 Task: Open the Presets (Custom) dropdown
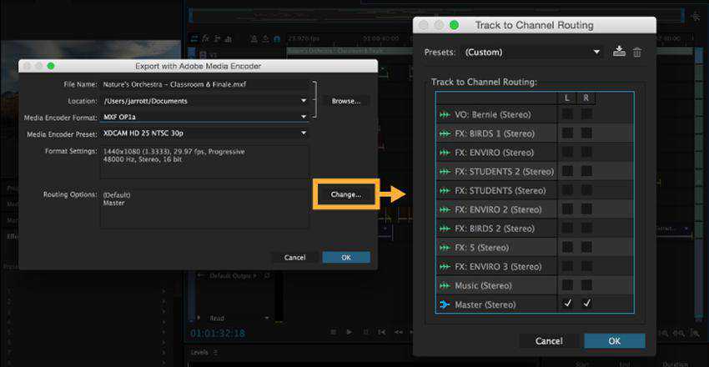tap(532, 52)
